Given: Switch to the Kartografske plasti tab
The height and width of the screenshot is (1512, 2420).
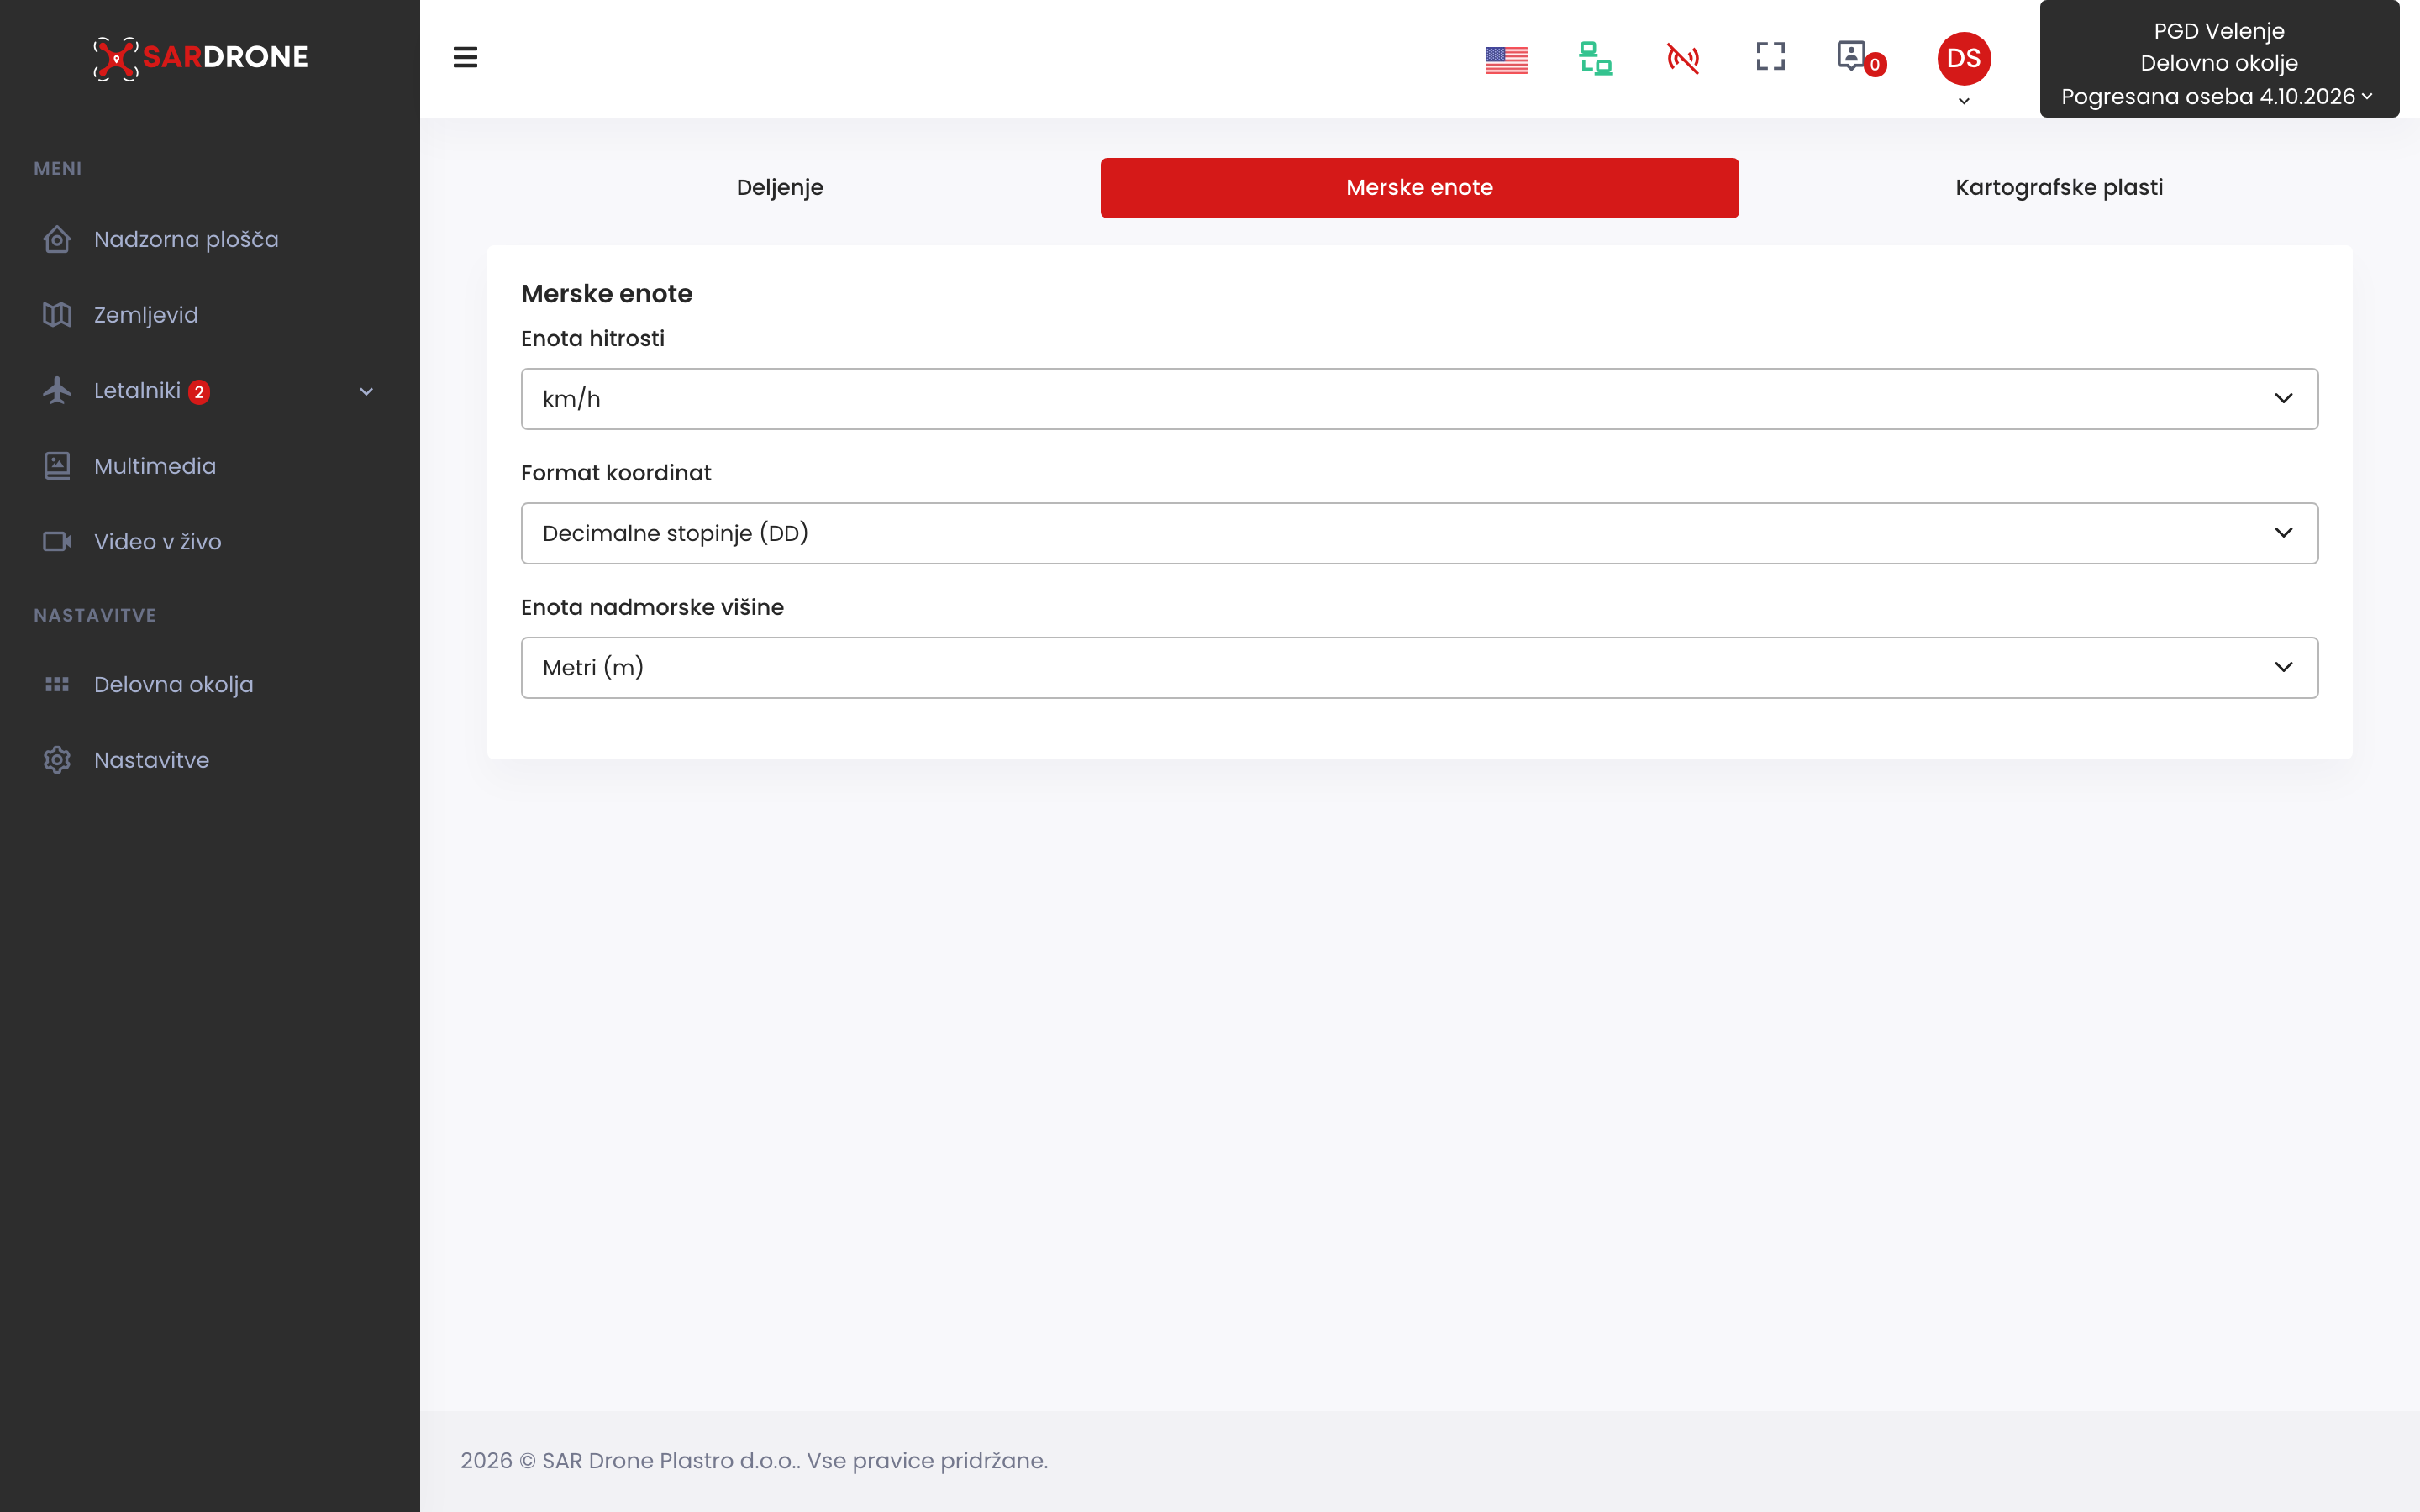Looking at the screenshot, I should pyautogui.click(x=2059, y=188).
